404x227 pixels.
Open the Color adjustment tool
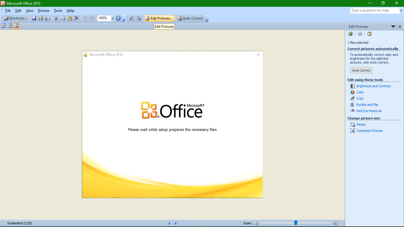pyautogui.click(x=357, y=92)
